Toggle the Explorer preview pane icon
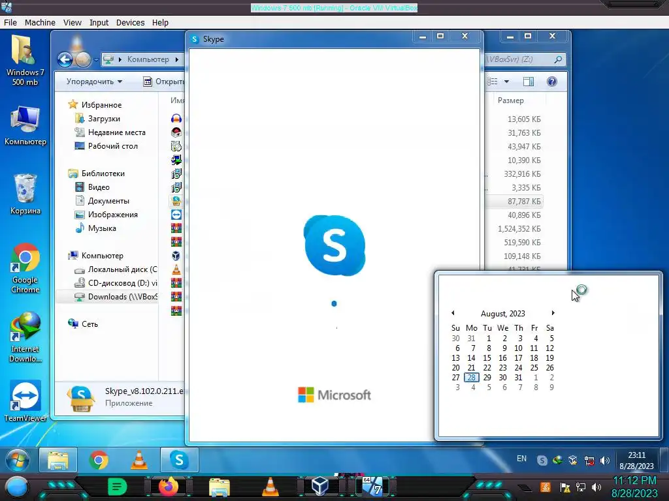The height and width of the screenshot is (501, 669). click(528, 82)
